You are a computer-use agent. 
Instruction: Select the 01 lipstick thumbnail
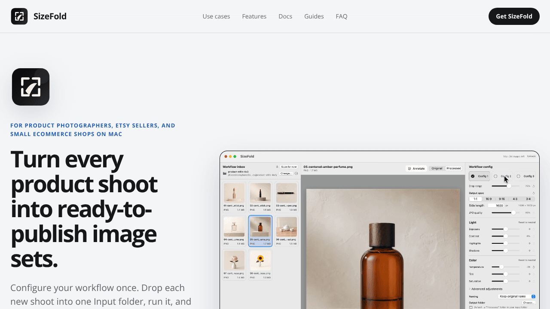click(234, 197)
